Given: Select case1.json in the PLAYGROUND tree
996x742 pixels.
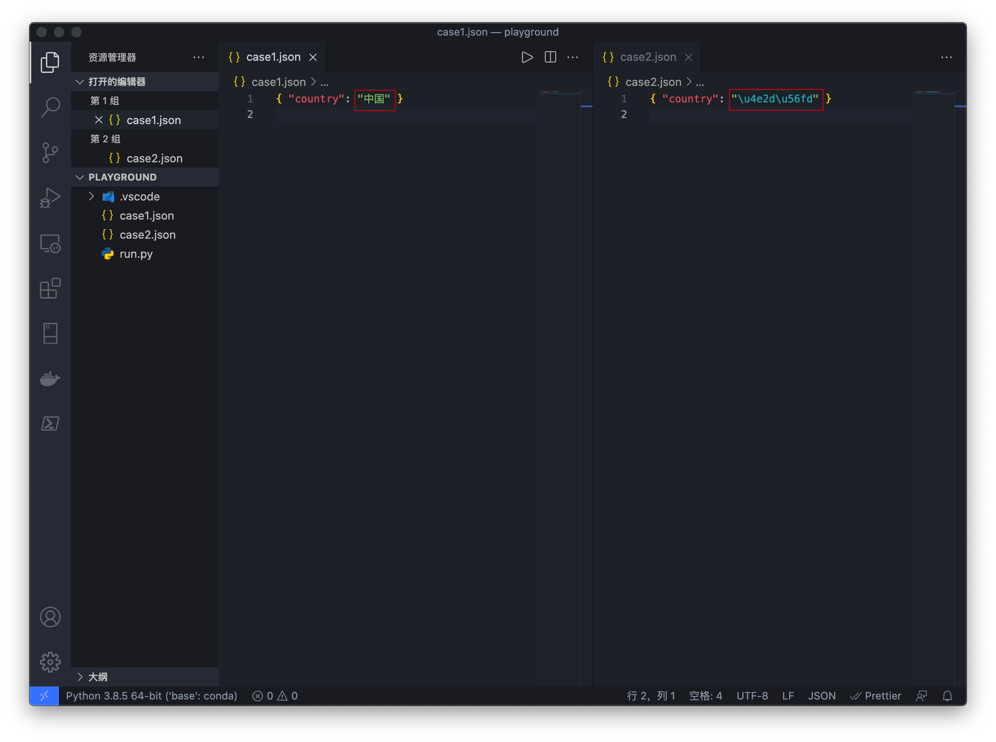Looking at the screenshot, I should pos(144,216).
